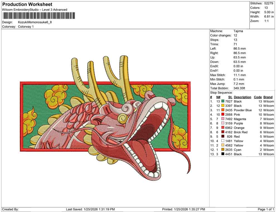Select the Brand column header

point(268,97)
